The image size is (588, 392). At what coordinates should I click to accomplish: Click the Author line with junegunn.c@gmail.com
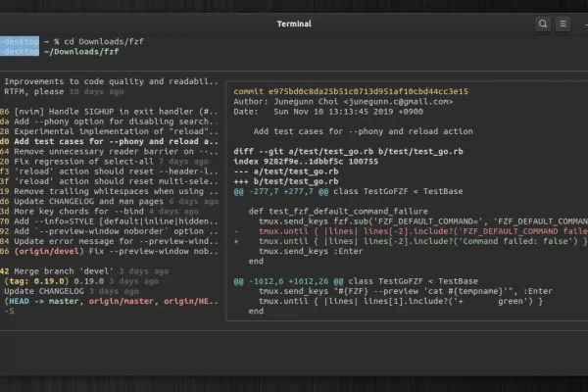[x=343, y=102]
